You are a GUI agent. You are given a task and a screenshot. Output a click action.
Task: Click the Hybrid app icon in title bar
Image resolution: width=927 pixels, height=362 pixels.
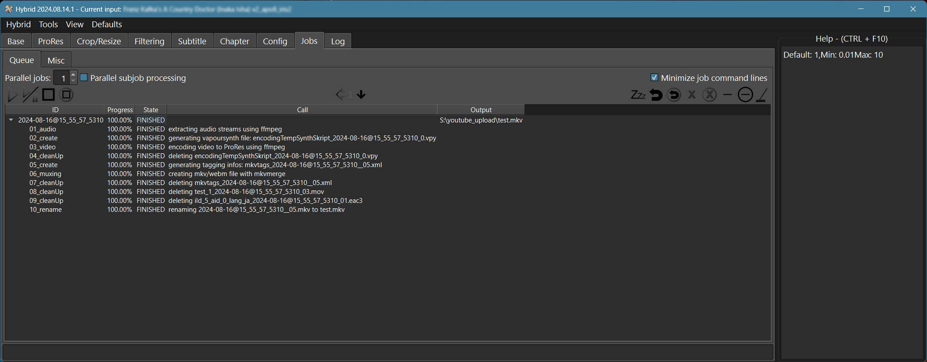(8, 9)
